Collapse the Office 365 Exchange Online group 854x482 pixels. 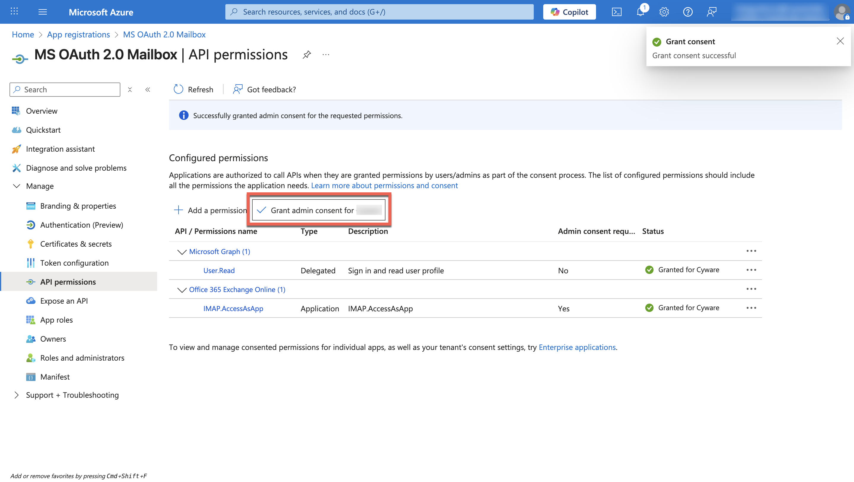182,290
